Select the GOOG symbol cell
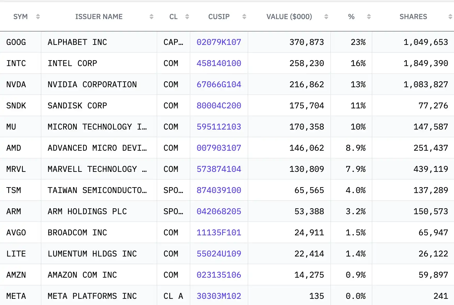Image resolution: width=454 pixels, height=305 pixels. pos(20,42)
